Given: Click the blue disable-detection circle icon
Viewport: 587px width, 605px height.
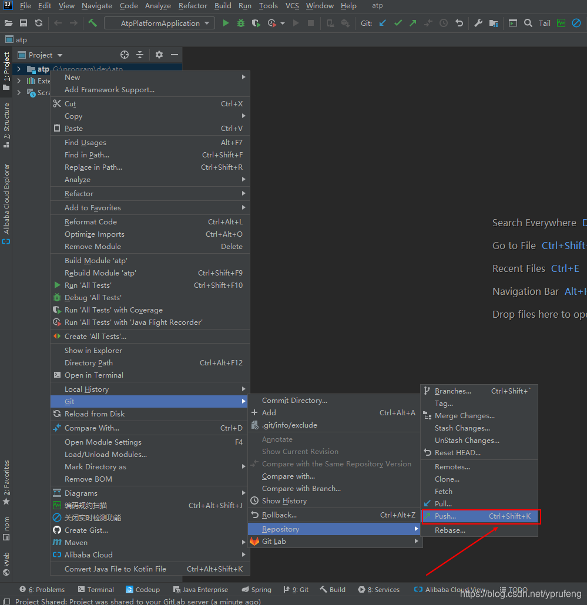Looking at the screenshot, I should [576, 23].
